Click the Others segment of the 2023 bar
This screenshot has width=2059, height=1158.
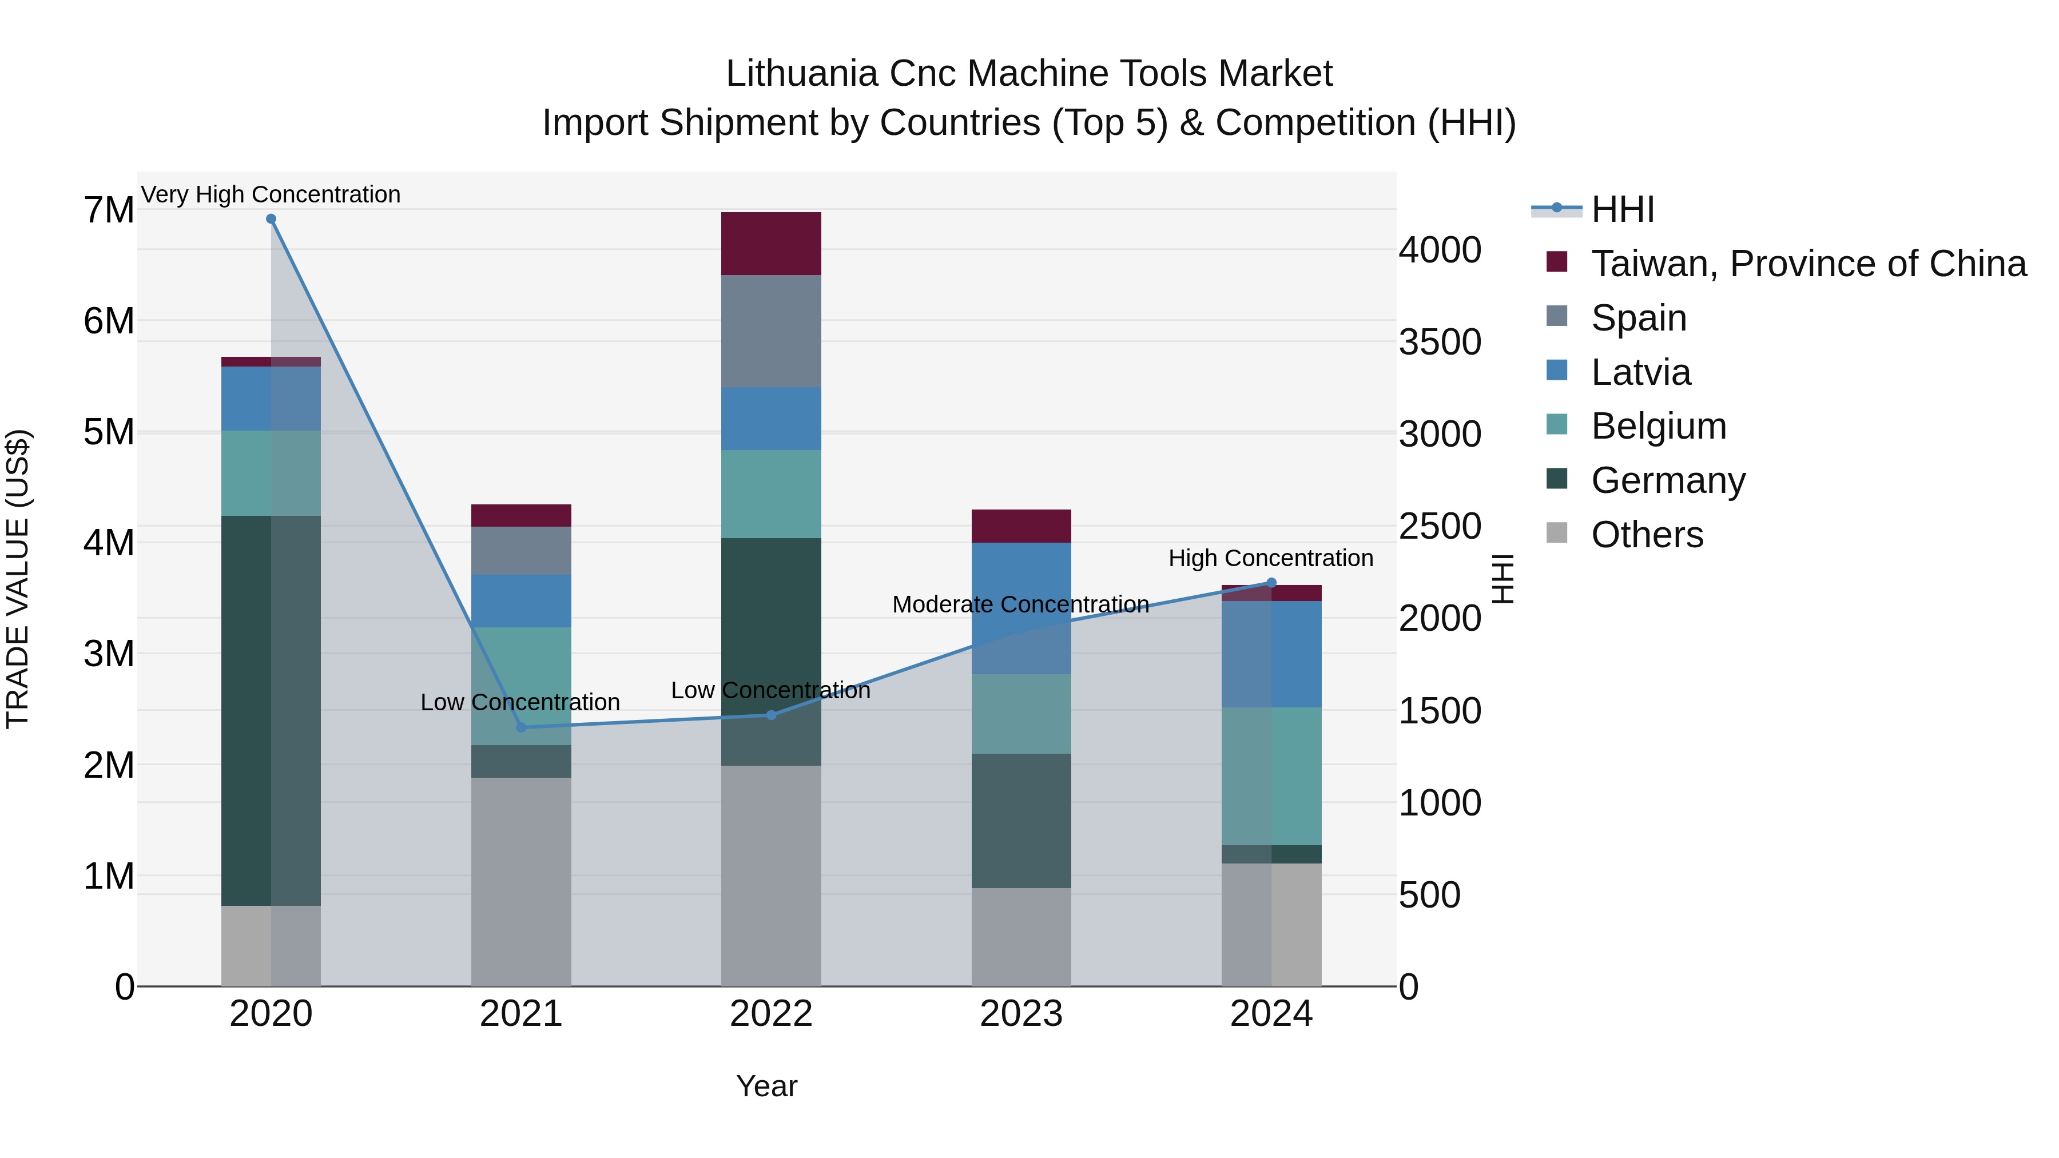(1021, 937)
